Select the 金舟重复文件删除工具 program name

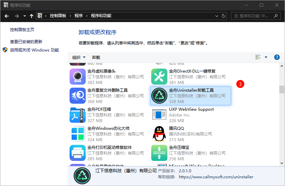click(x=108, y=90)
